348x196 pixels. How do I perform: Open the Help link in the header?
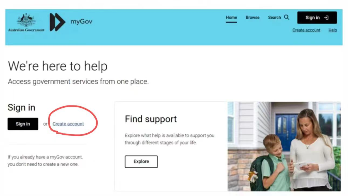[333, 30]
